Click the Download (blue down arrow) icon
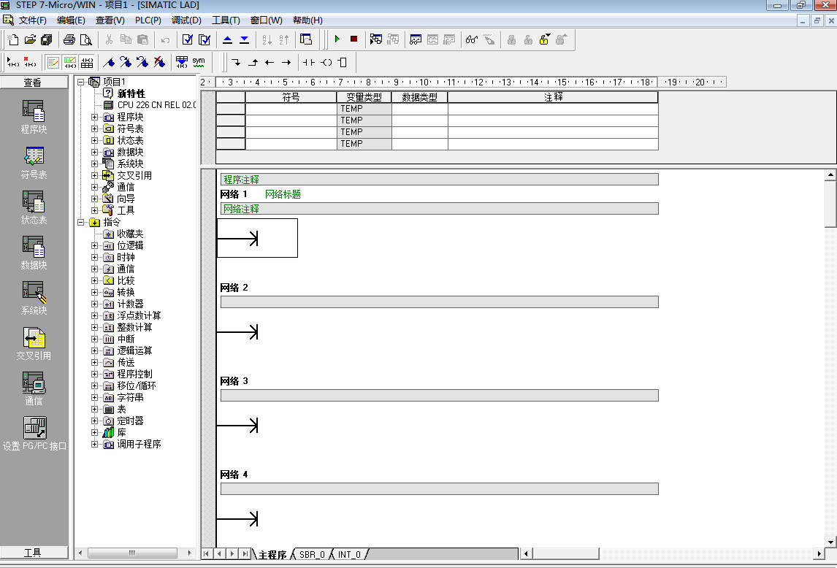 [x=244, y=39]
